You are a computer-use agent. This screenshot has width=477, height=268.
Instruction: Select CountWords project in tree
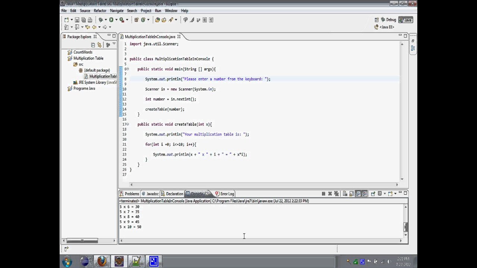[83, 52]
